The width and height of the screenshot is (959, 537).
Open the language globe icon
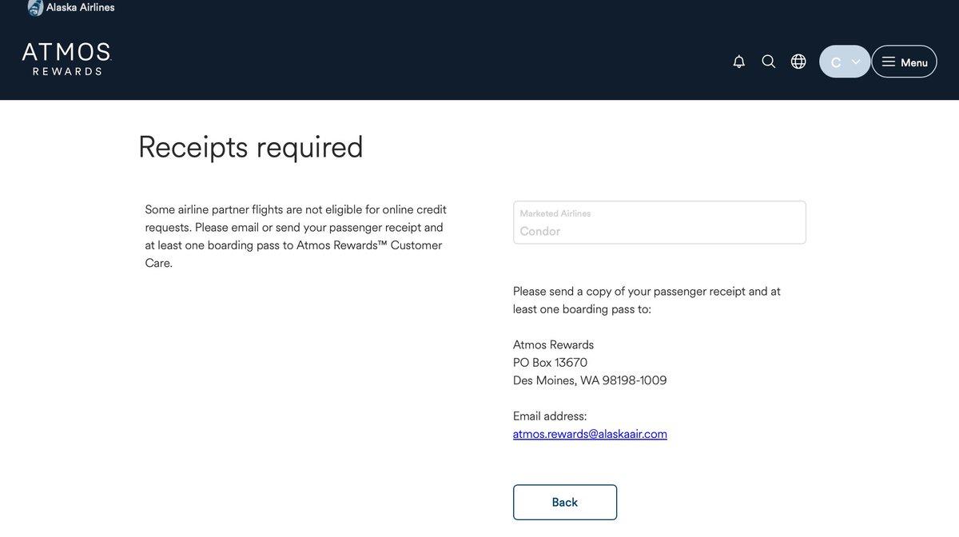798,62
